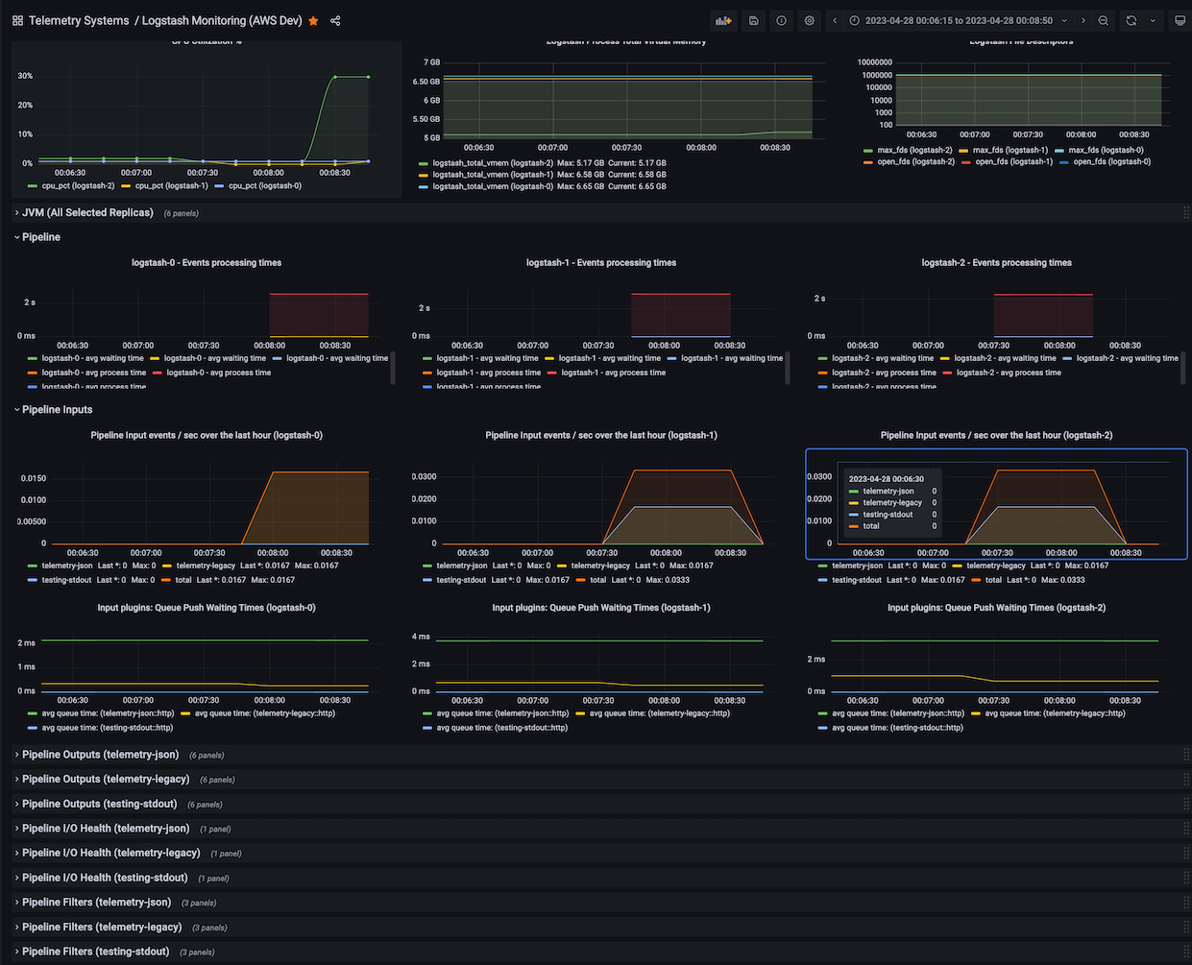Screen dimensions: 1192x965
Task: Click the JVM row drag handle
Action: (x=1185, y=212)
